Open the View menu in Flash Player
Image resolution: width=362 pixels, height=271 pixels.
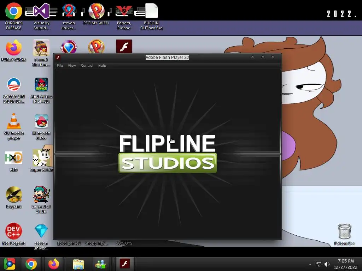72,65
